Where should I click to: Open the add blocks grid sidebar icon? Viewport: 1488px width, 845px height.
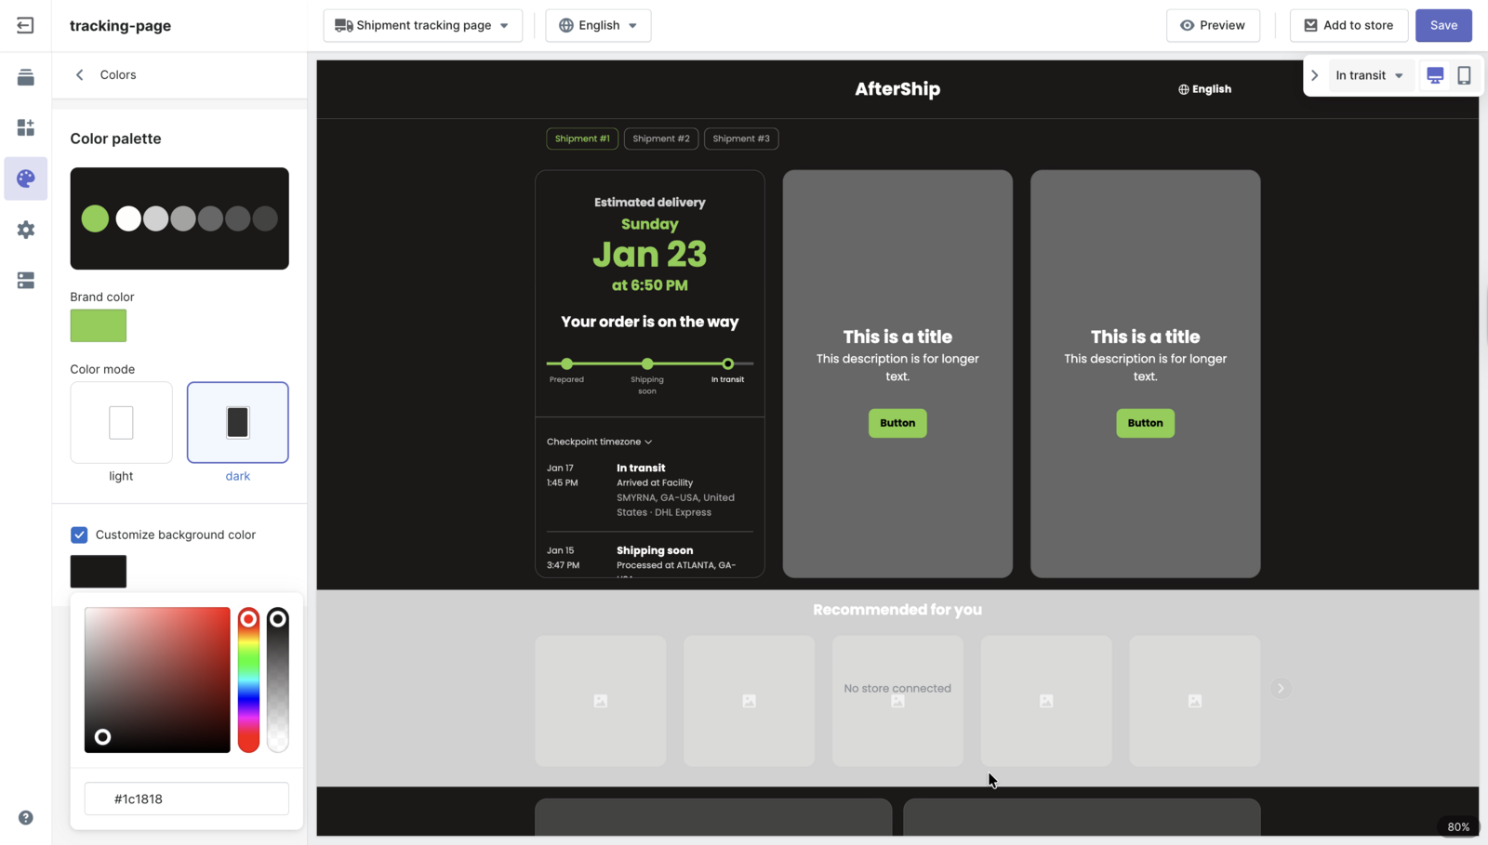[25, 127]
